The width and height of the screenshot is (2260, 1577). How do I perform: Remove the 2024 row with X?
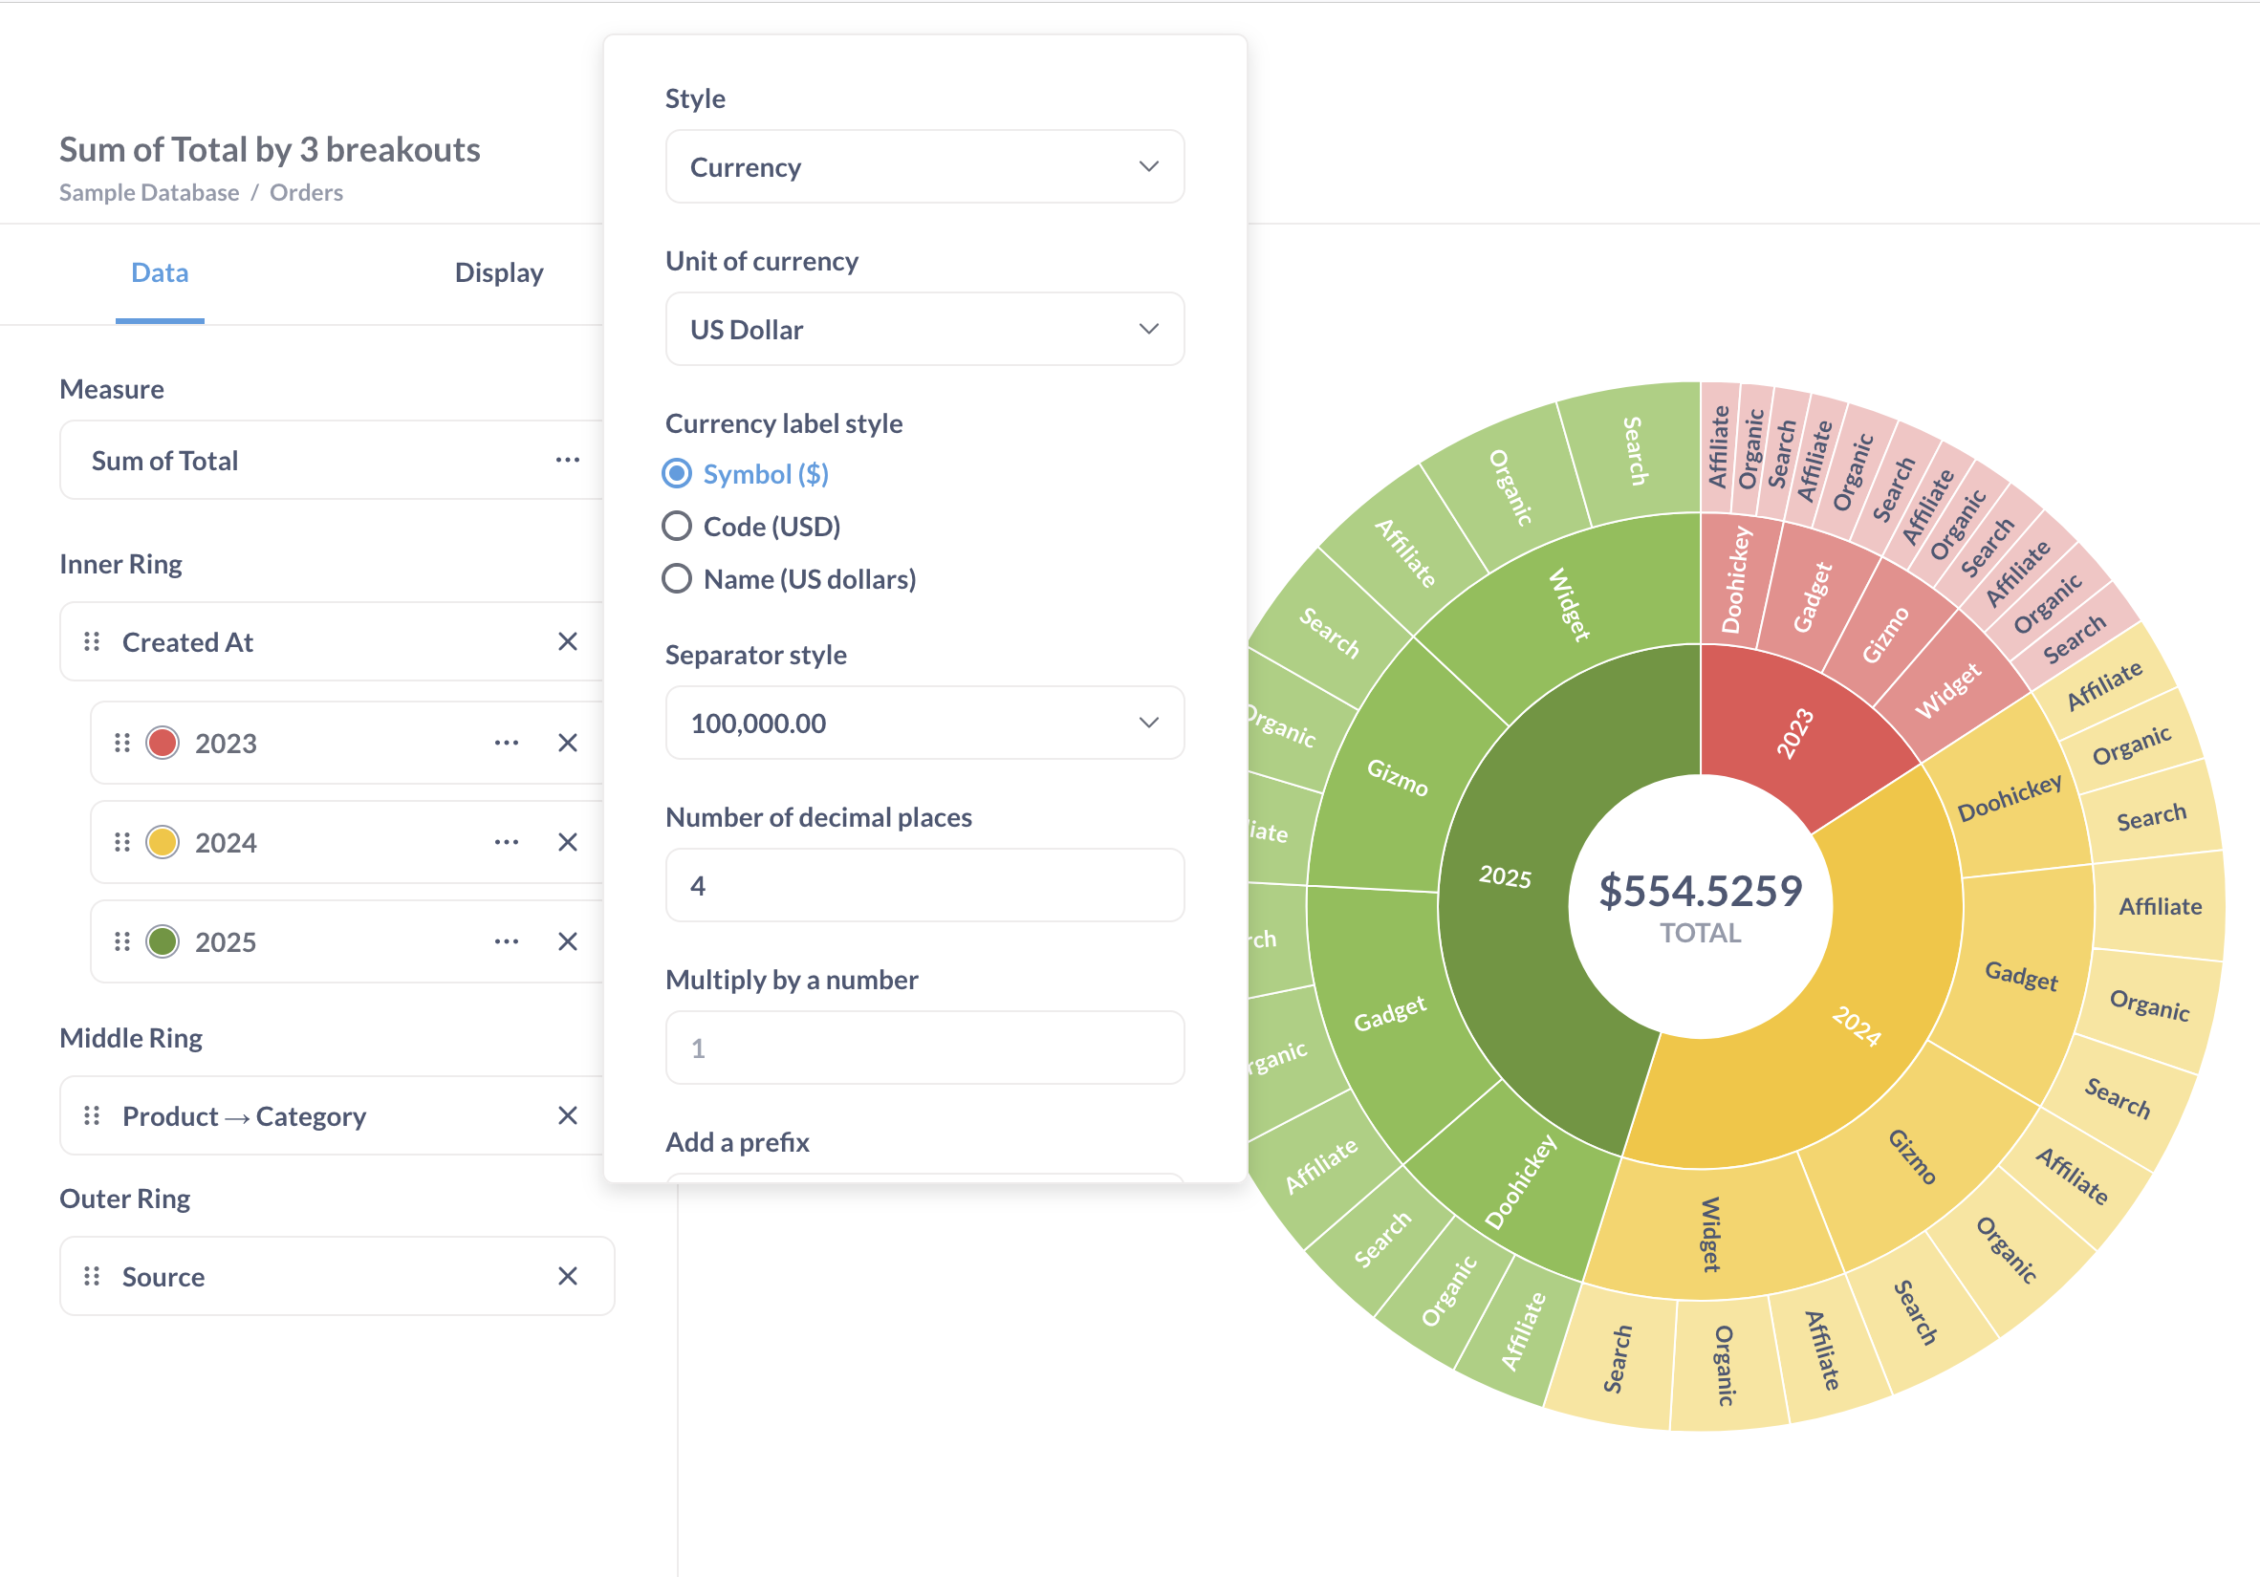point(567,842)
